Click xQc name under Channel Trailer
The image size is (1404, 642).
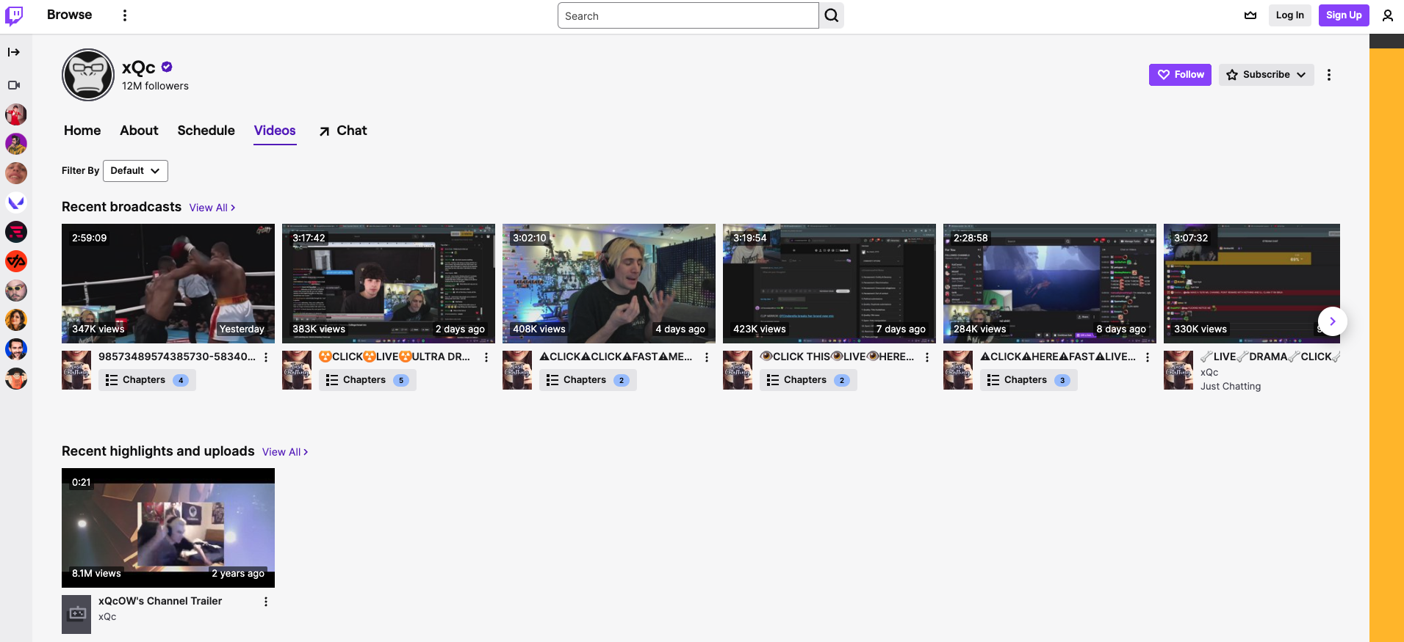107,617
